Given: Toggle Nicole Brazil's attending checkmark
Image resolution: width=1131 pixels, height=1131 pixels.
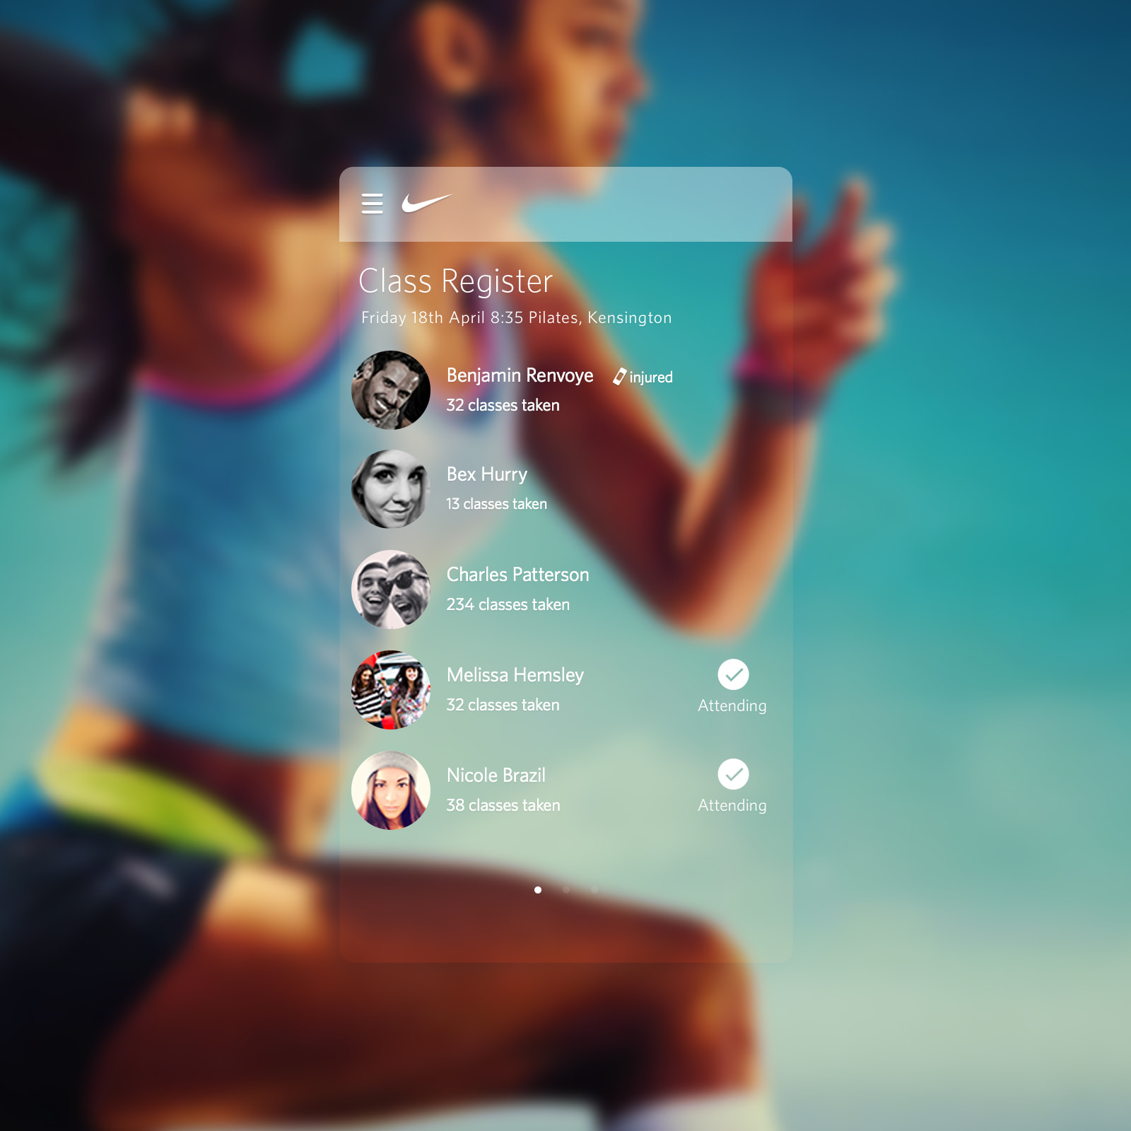Looking at the screenshot, I should click(x=733, y=774).
